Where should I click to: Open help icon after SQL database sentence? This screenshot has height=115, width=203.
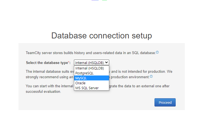157,52
